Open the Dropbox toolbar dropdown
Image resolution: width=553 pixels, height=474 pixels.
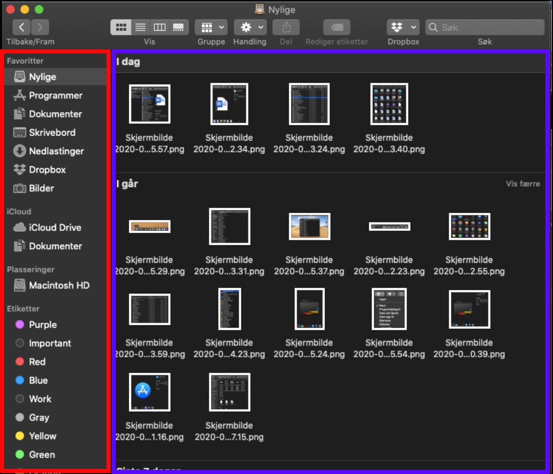tap(403, 27)
